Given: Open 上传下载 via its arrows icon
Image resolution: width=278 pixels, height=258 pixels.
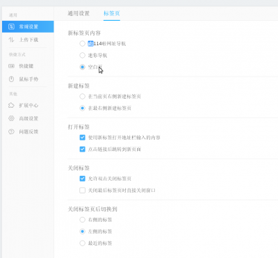Looking at the screenshot, I should tap(11, 40).
